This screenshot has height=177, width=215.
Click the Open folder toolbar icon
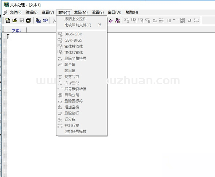(x=15, y=20)
